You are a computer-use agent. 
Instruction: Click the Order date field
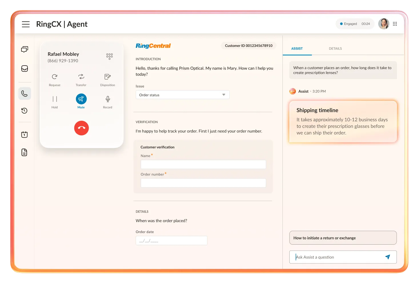point(171,241)
